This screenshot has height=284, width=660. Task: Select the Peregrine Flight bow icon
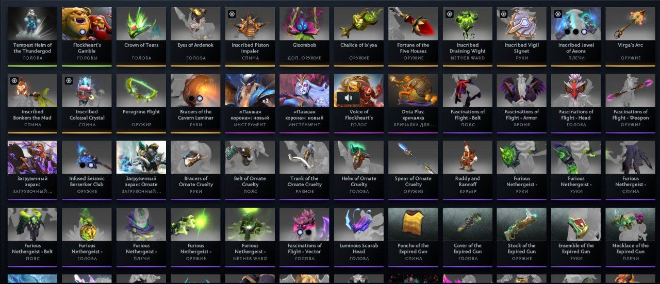click(141, 90)
